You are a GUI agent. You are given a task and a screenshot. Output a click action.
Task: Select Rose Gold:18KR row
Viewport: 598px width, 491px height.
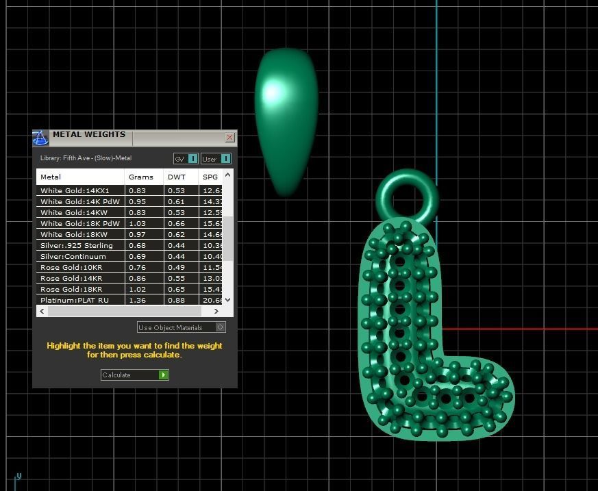pos(129,290)
